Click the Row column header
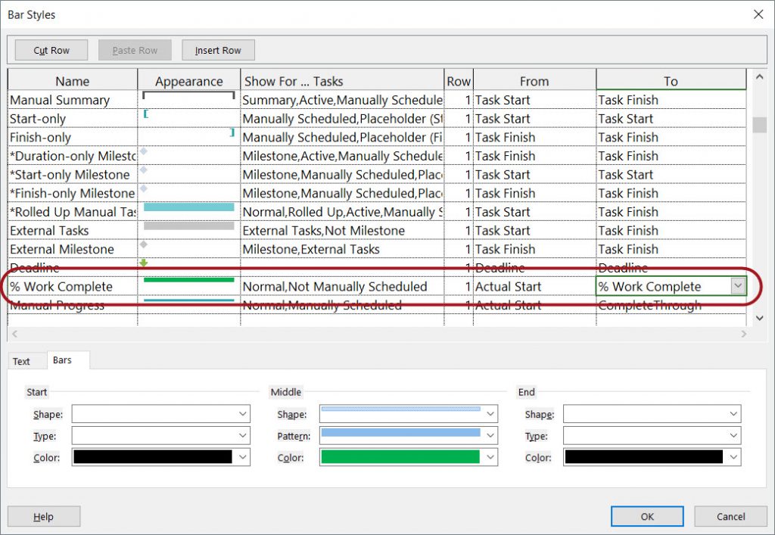 (x=459, y=80)
